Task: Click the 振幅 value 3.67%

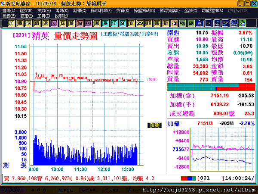Action: click(246, 33)
